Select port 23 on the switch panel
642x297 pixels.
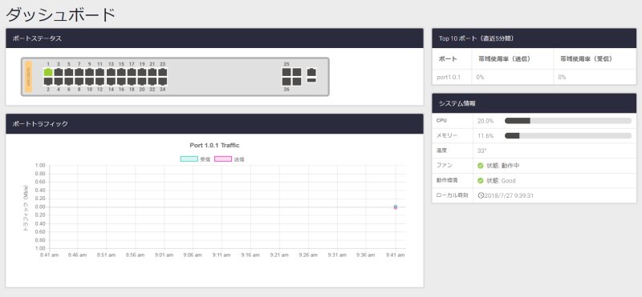163,72
